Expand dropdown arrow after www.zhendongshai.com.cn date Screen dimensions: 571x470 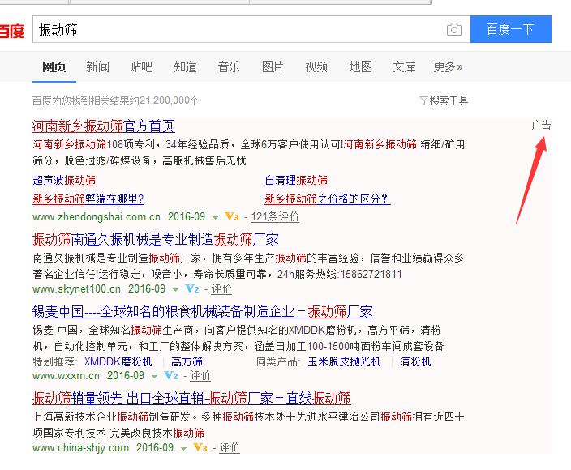(x=215, y=217)
